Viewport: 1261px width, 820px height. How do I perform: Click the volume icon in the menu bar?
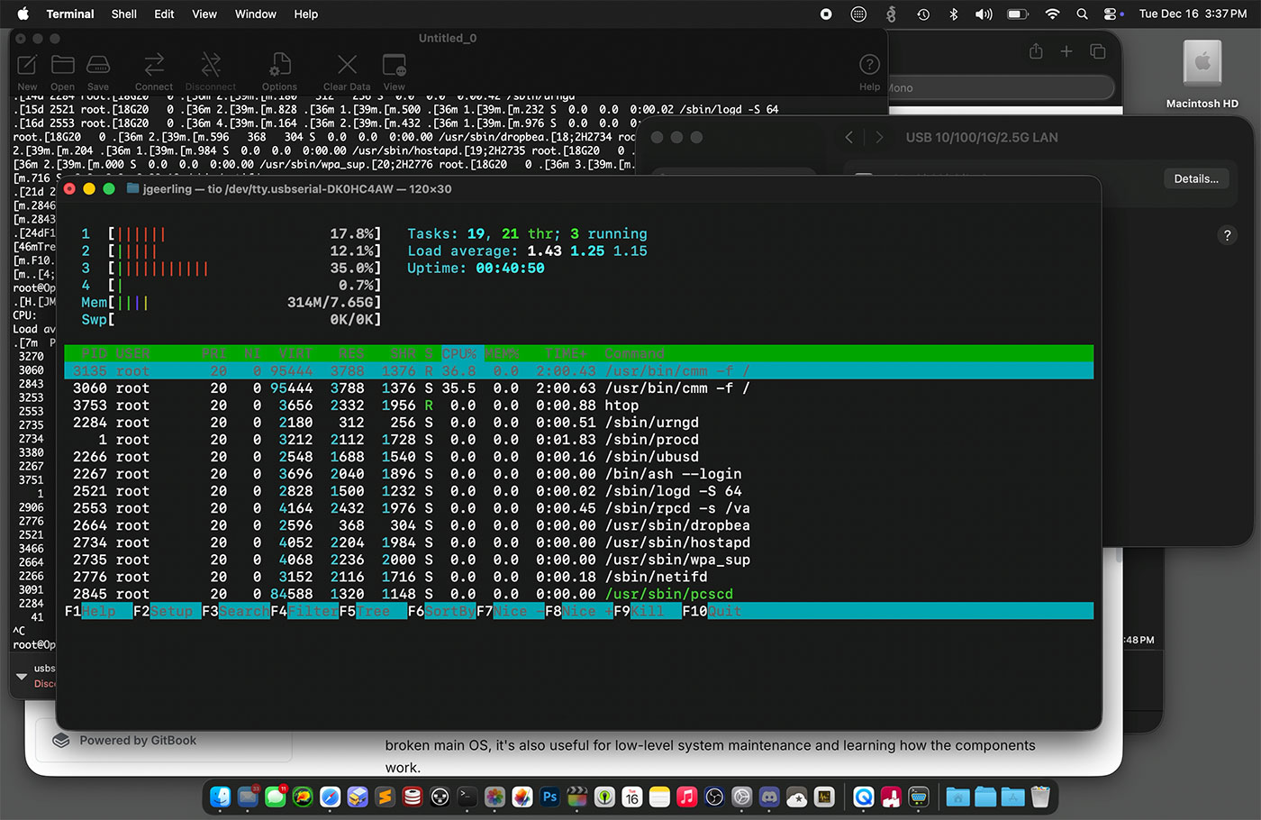click(984, 14)
